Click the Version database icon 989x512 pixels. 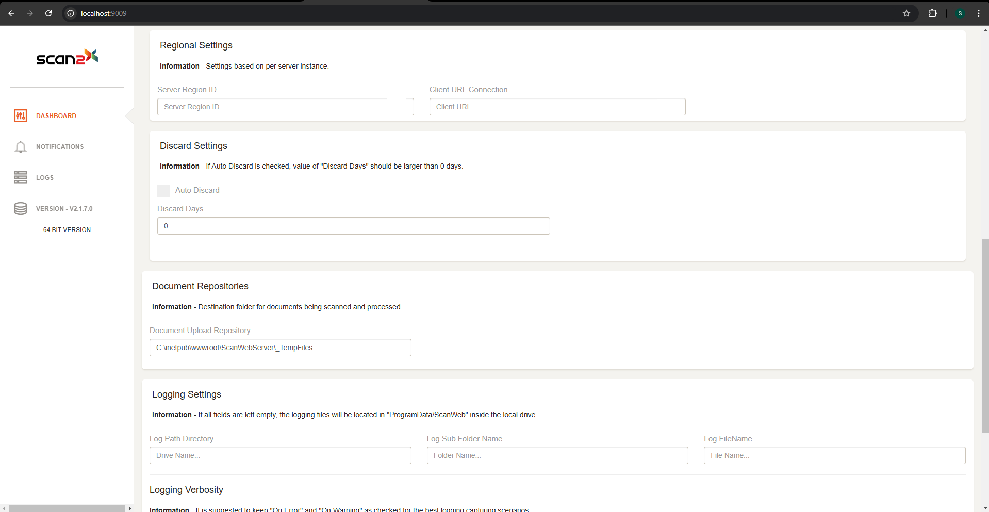[x=21, y=209]
